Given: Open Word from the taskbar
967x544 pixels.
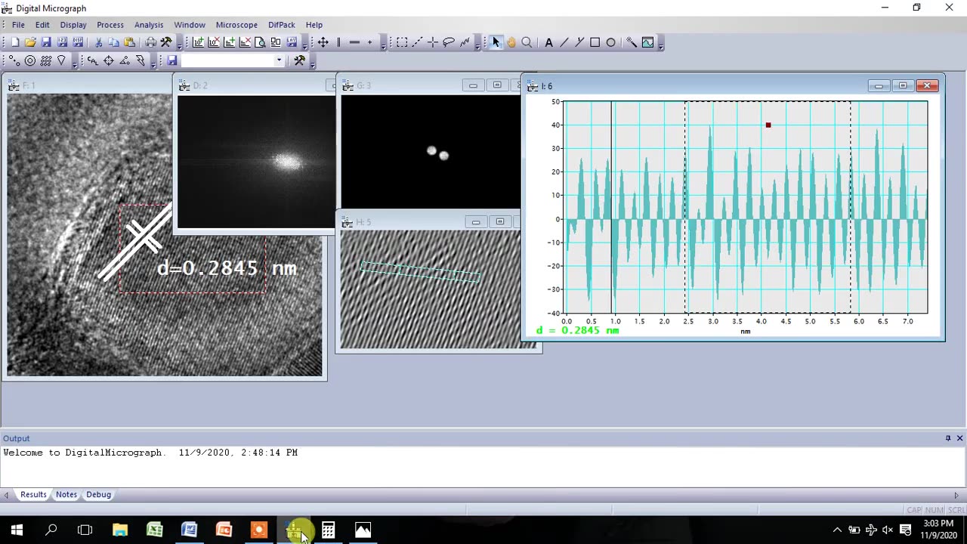Looking at the screenshot, I should [190, 530].
